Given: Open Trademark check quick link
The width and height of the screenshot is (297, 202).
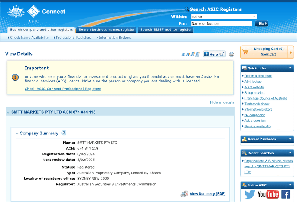Looking at the screenshot, I should pos(257,104).
